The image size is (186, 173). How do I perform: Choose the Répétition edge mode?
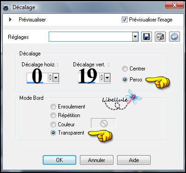53,115
